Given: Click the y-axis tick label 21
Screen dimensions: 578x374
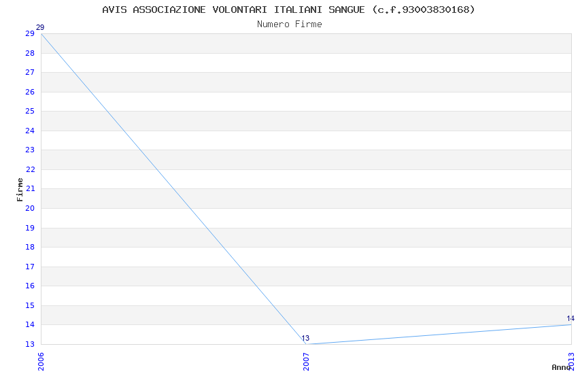Looking at the screenshot, I should point(30,188).
